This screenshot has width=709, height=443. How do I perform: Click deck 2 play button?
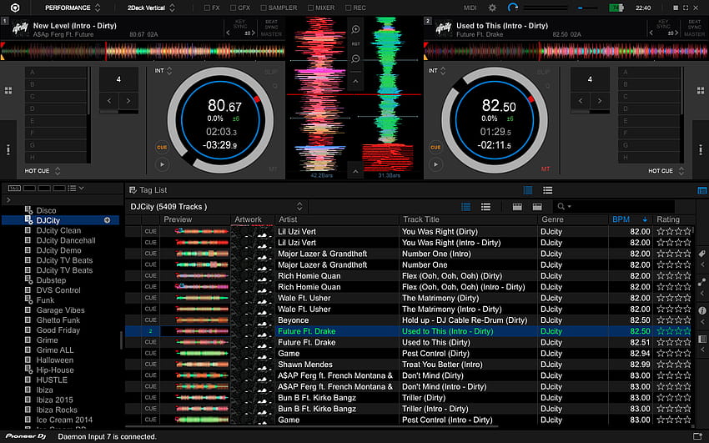[x=436, y=164]
